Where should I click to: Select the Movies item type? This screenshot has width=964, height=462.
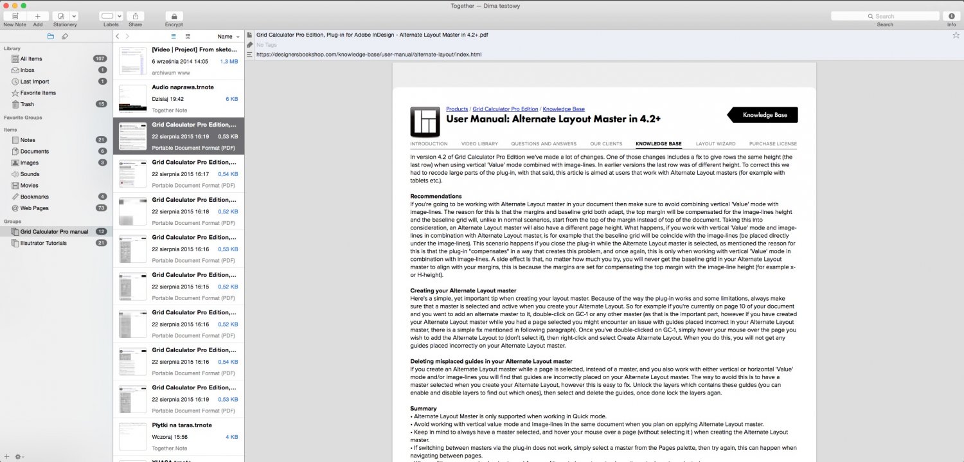tap(56, 185)
